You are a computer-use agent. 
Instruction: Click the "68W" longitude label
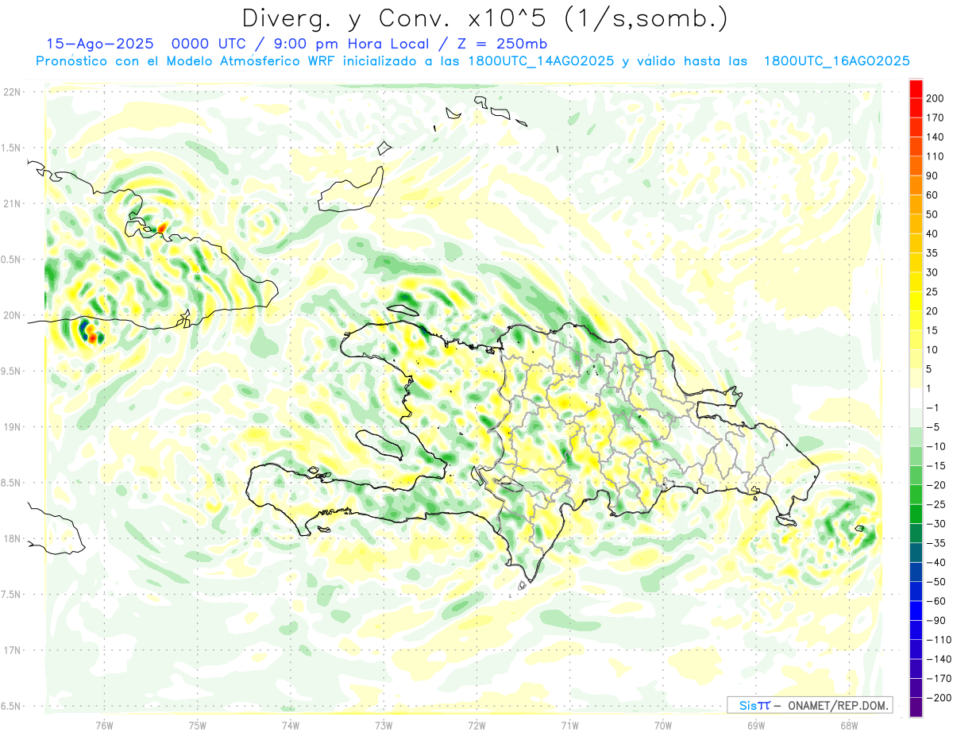coord(849,725)
